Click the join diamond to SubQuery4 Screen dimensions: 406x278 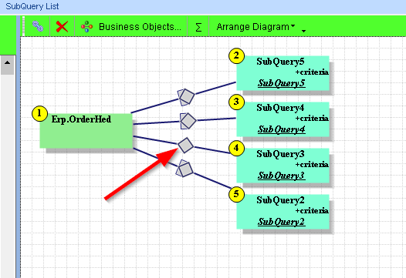[188, 121]
